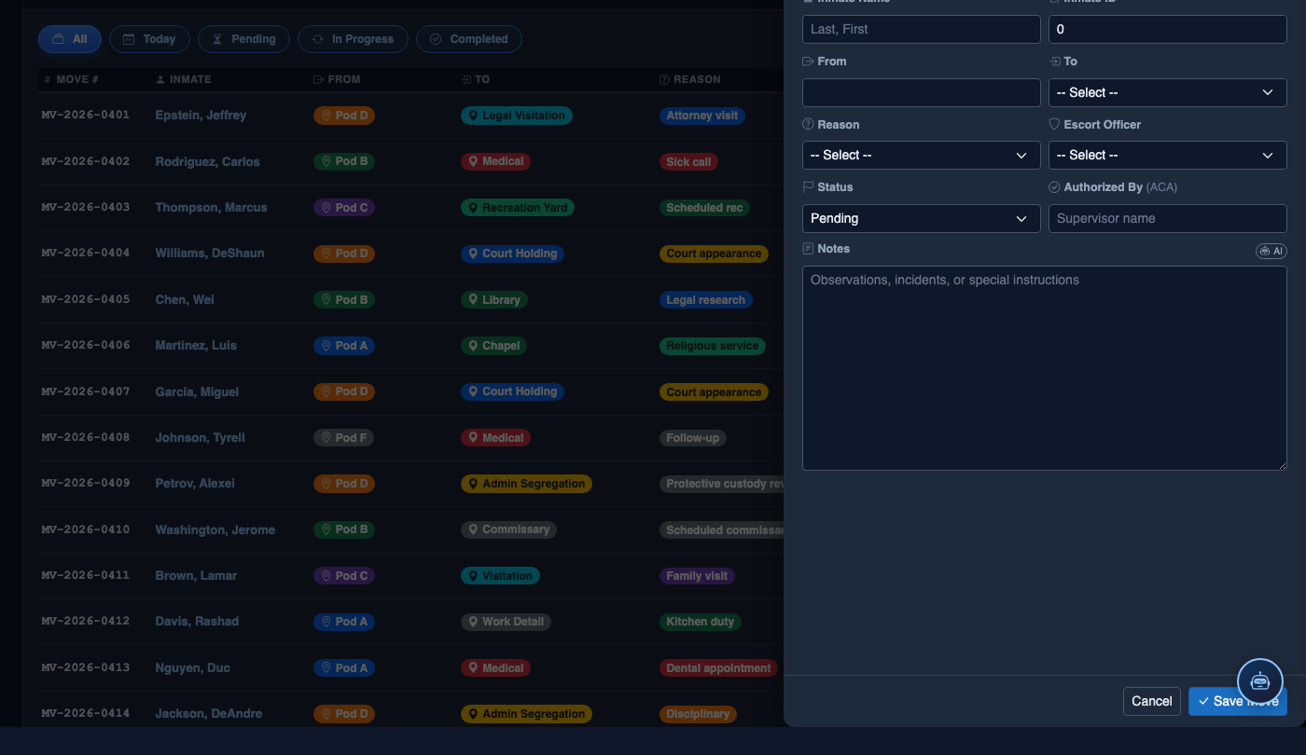Click the Pod F location tag
Viewport: 1306px width, 755px height.
click(343, 437)
